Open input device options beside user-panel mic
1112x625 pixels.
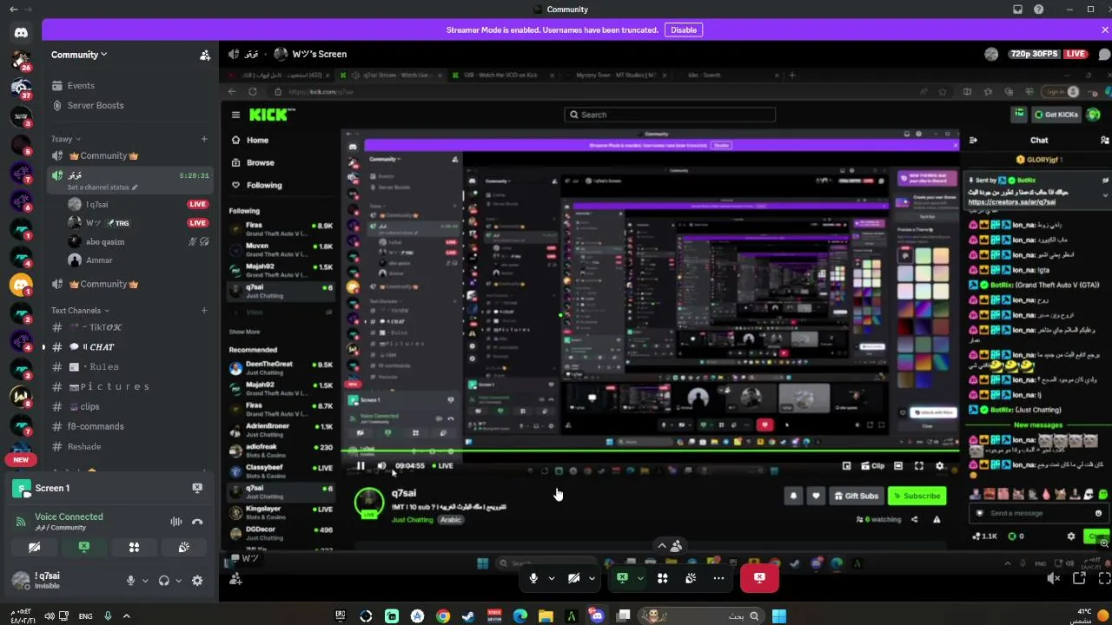click(145, 581)
